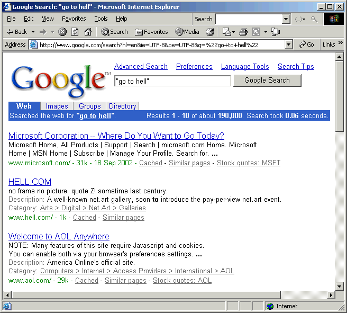The width and height of the screenshot is (347, 313).
Task: Click the Address bar URL field
Action: (x=161, y=45)
